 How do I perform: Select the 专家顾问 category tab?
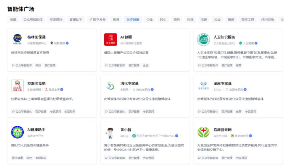coord(56,19)
